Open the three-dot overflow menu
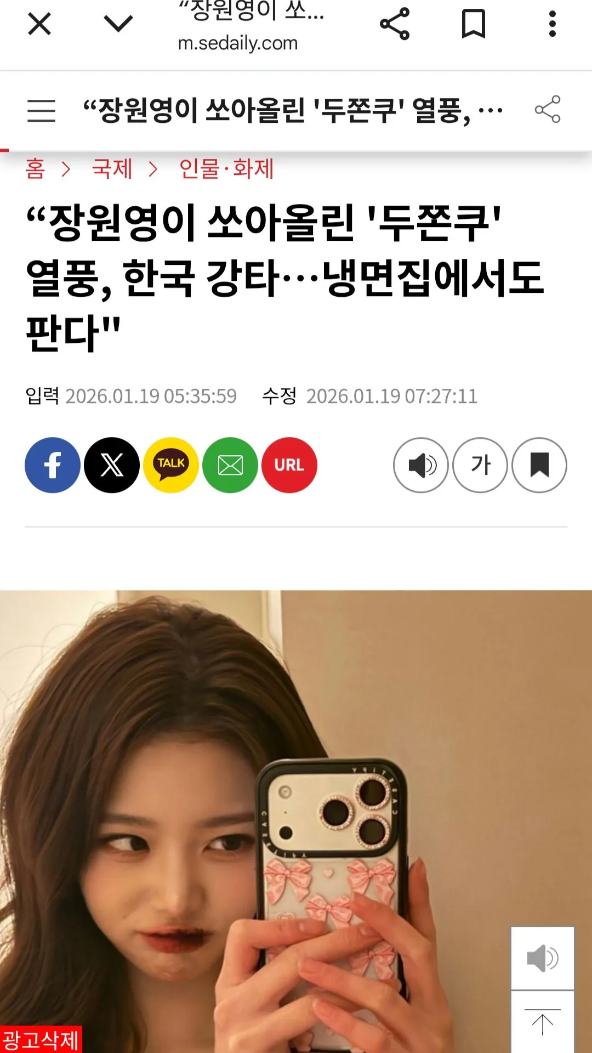 (553, 24)
